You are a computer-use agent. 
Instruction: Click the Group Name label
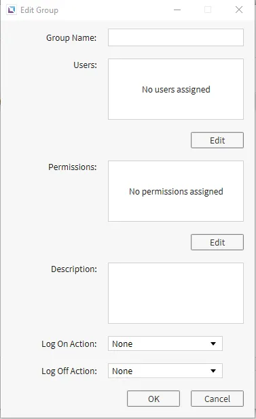point(71,37)
